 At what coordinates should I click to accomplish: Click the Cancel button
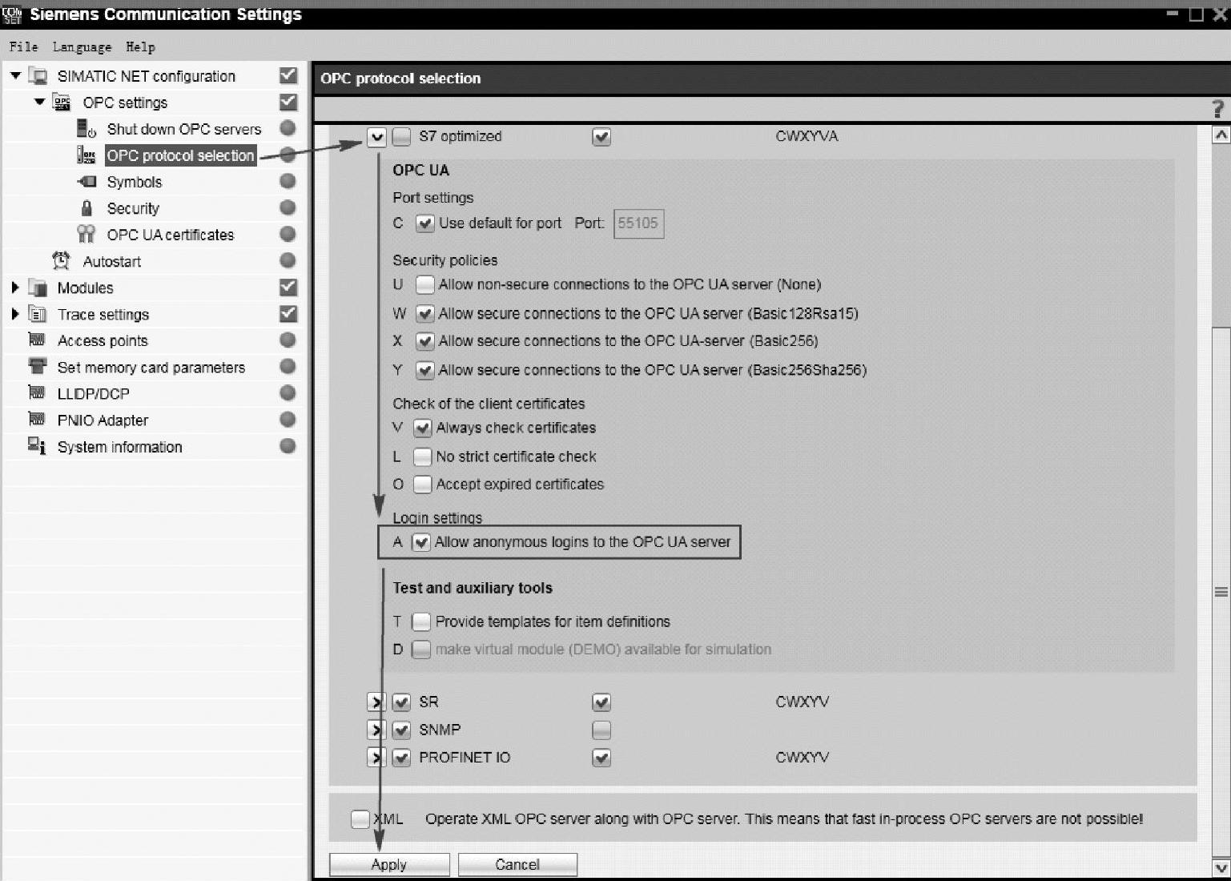517,864
